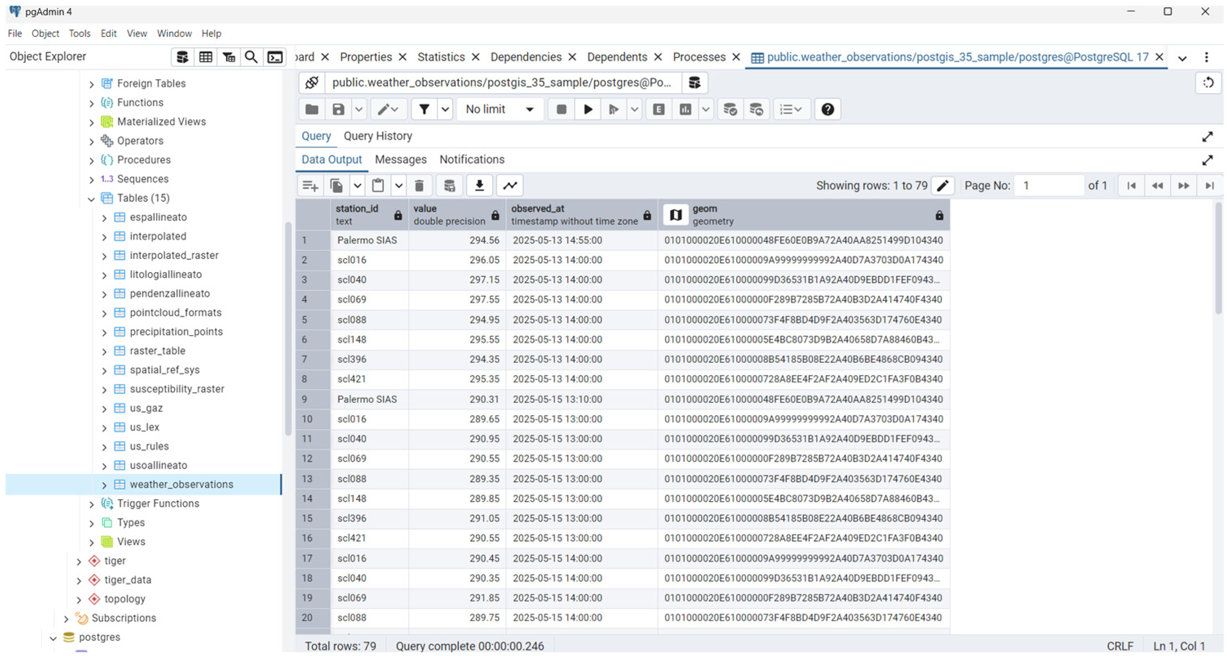Click the download results icon

(479, 185)
